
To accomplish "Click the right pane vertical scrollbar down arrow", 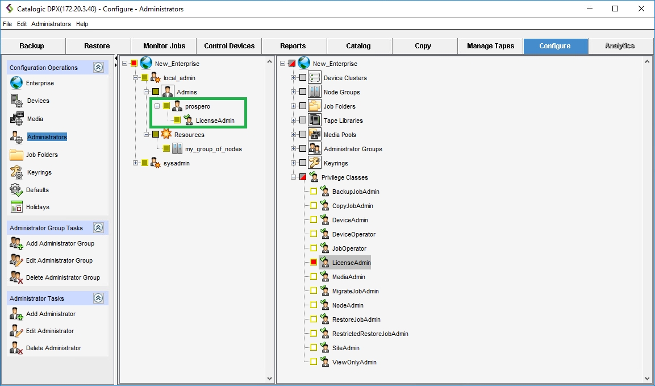I will coord(648,378).
